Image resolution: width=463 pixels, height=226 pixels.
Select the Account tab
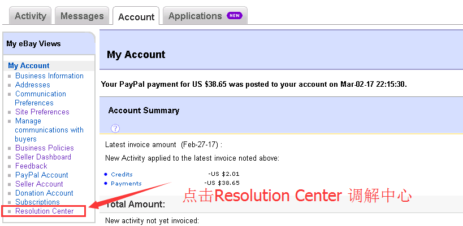(x=136, y=17)
